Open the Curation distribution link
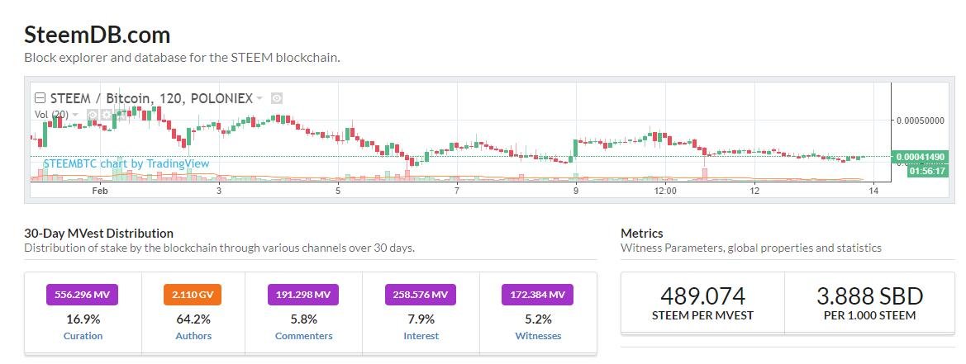The image size is (966, 364). click(83, 336)
